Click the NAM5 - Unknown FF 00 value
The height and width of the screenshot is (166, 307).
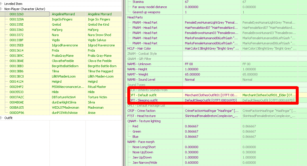click(x=189, y=64)
